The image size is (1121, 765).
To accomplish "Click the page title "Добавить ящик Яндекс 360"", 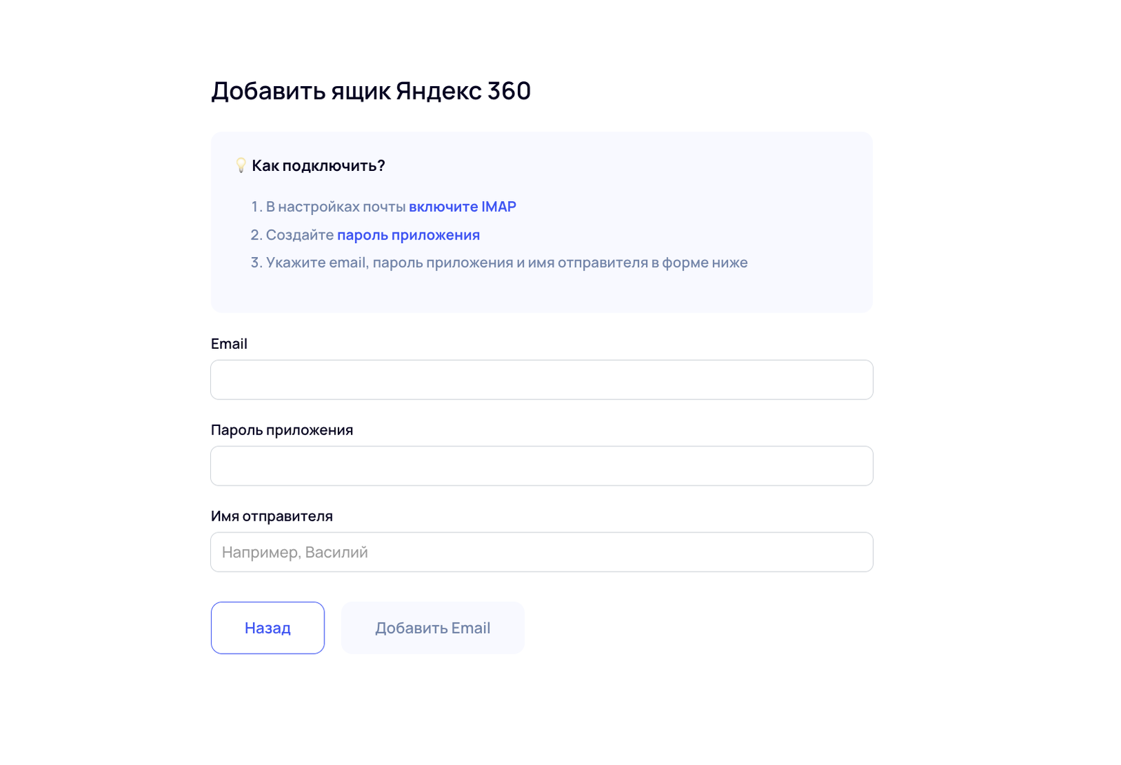I will click(371, 90).
